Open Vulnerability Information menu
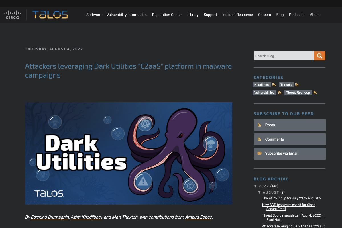342x228 pixels. 127,15
